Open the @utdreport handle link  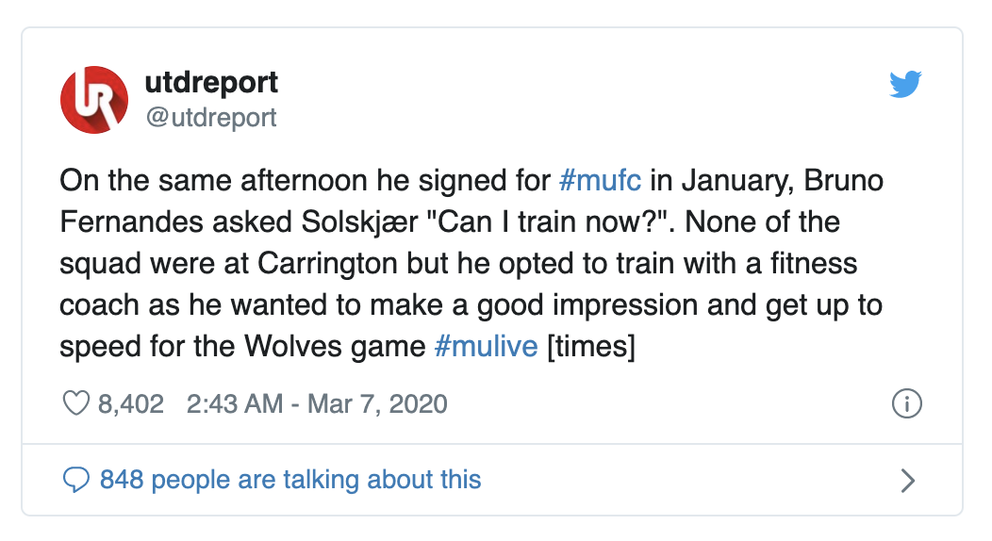click(x=210, y=117)
